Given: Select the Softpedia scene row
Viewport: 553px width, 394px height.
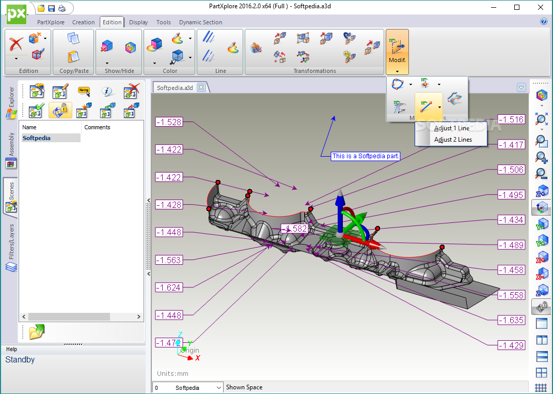Looking at the screenshot, I should 51,138.
